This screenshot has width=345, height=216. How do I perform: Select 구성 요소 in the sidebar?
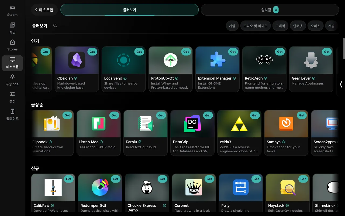point(12,80)
